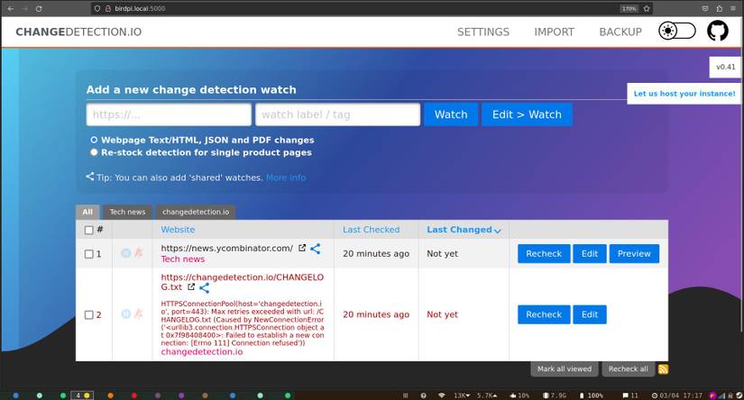Click share icon beside the tip text
This screenshot has height=400, width=744.
pos(89,177)
